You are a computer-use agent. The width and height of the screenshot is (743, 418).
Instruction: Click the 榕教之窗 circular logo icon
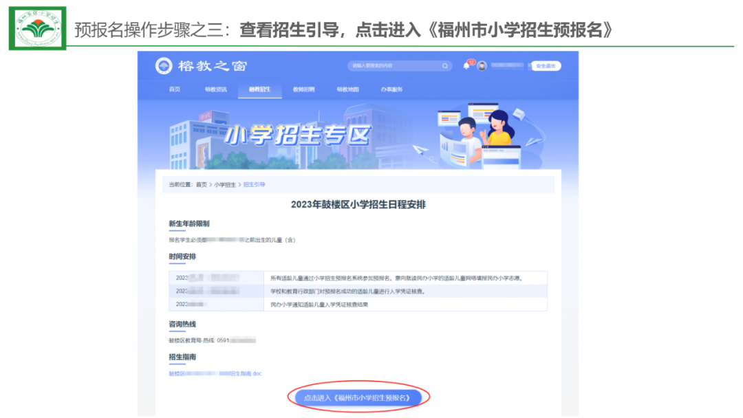(164, 66)
